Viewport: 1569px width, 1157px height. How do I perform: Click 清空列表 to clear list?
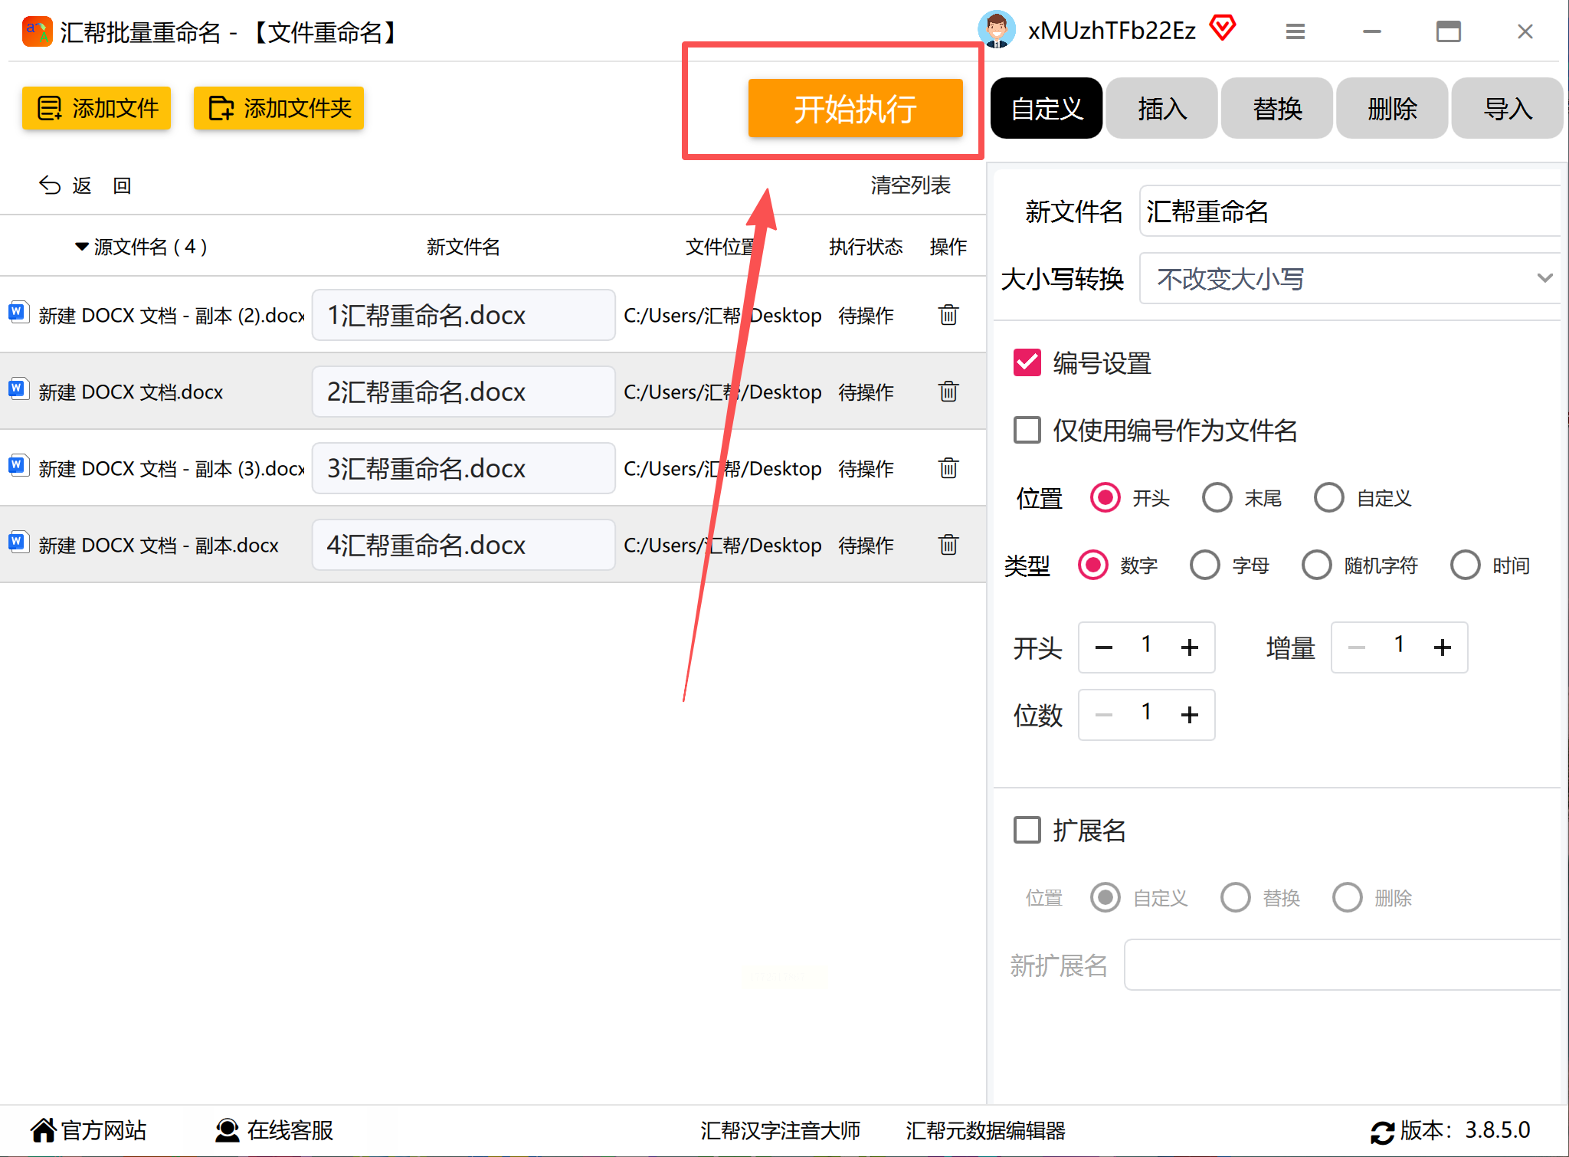(910, 185)
